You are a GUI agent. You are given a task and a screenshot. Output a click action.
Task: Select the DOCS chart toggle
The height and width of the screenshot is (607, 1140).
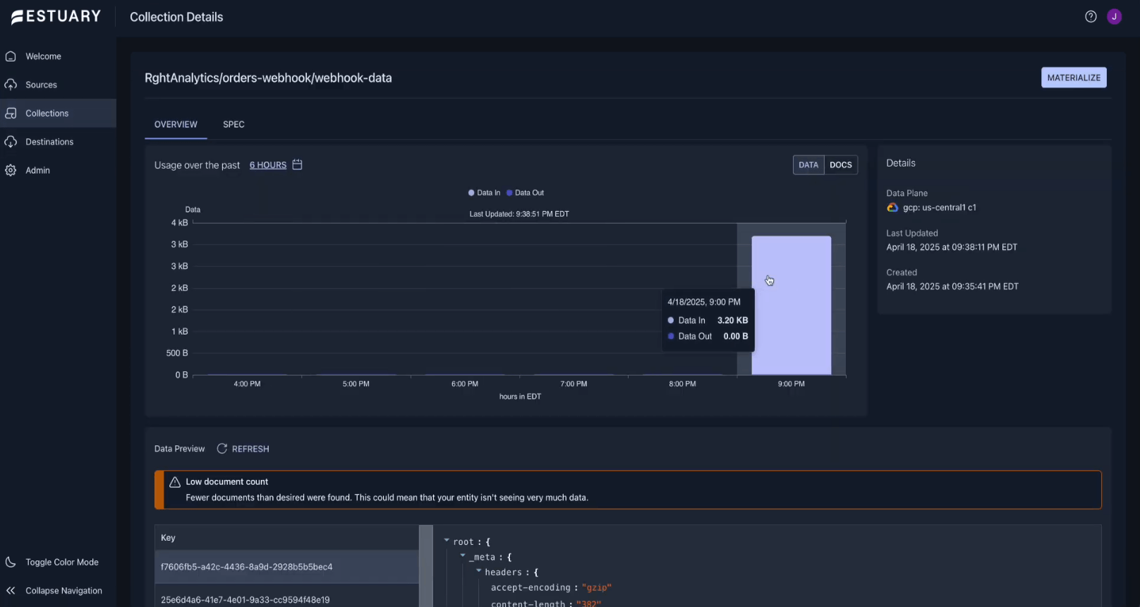841,165
